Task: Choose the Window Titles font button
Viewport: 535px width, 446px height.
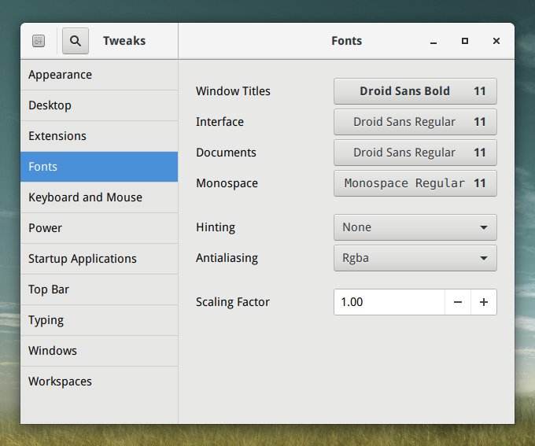Action: coord(415,91)
